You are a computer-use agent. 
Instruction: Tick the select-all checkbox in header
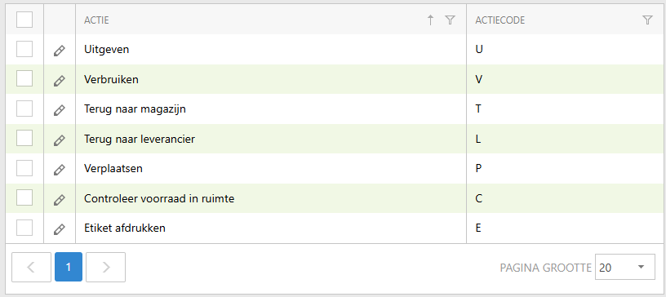[x=24, y=20]
